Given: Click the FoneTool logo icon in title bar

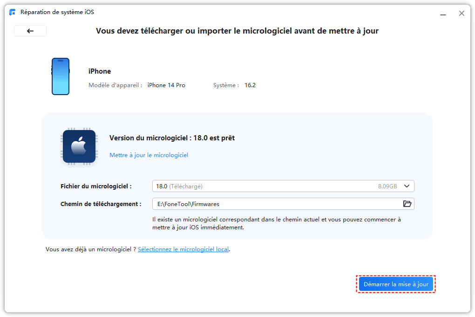Looking at the screenshot, I should pos(13,12).
